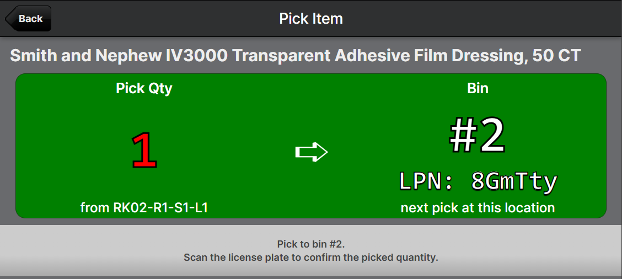
Task: Click the "Bin" column label
Action: [x=478, y=88]
